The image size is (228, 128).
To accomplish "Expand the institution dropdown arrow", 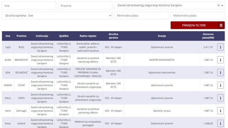I will coord(222,5).
